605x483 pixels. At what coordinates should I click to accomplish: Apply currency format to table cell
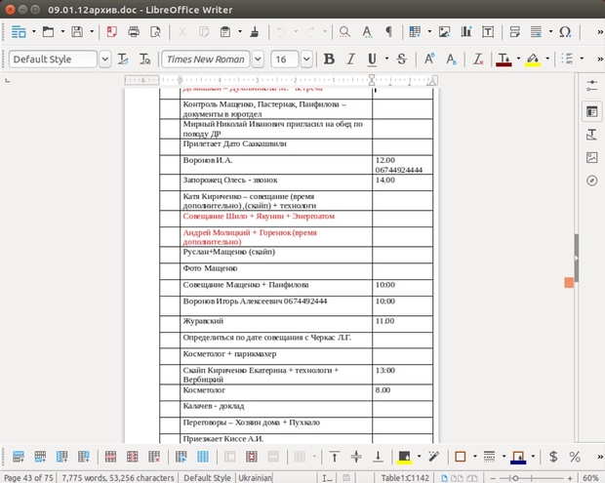(553, 456)
